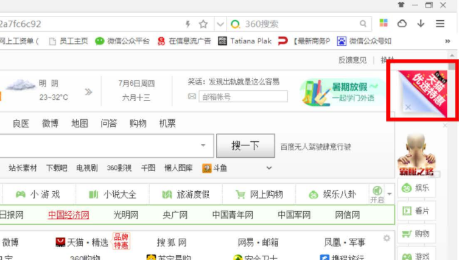The width and height of the screenshot is (459, 260).
Task: Click the lightning speed-mode icon in address bar
Action: (188, 24)
